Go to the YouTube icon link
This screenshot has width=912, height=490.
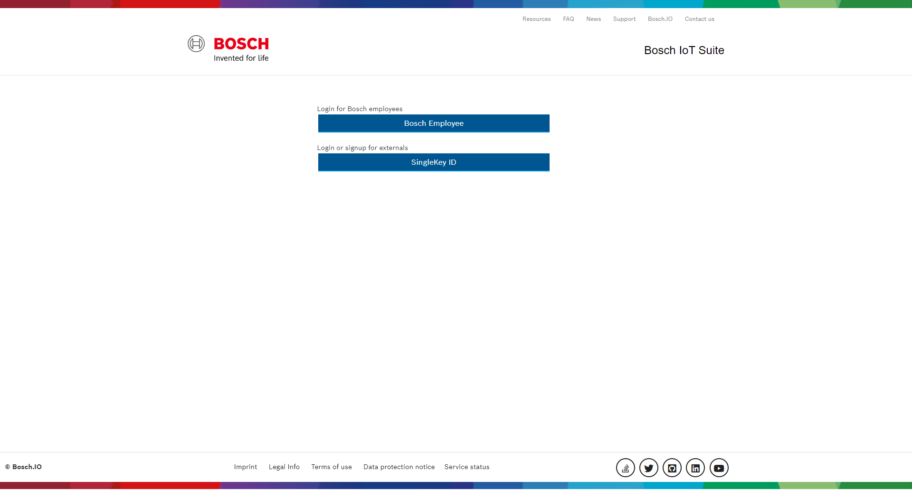719,468
